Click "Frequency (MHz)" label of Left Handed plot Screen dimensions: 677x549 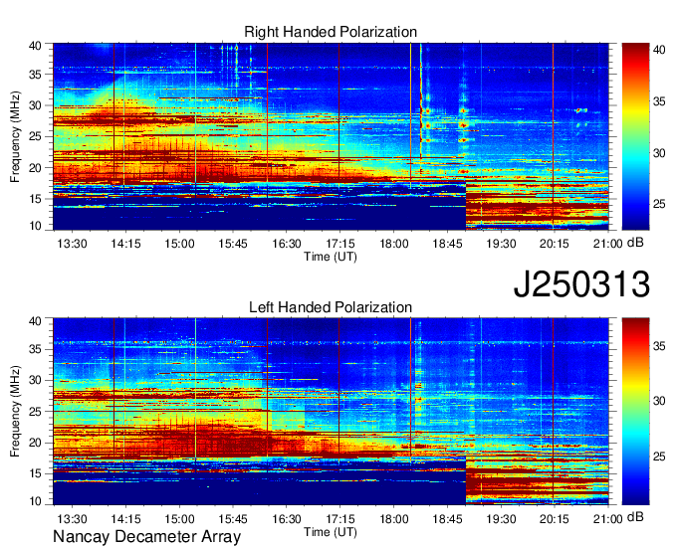tap(15, 412)
